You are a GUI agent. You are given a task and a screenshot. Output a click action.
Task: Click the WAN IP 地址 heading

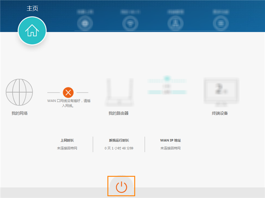pyautogui.click(x=170, y=140)
